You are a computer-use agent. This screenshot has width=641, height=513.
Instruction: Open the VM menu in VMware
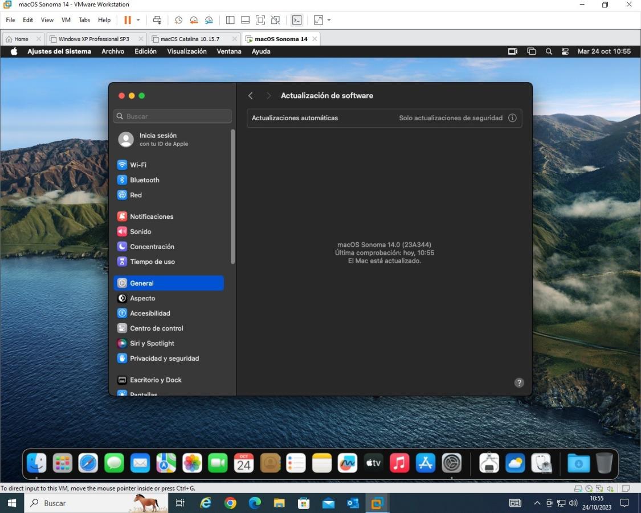point(66,20)
